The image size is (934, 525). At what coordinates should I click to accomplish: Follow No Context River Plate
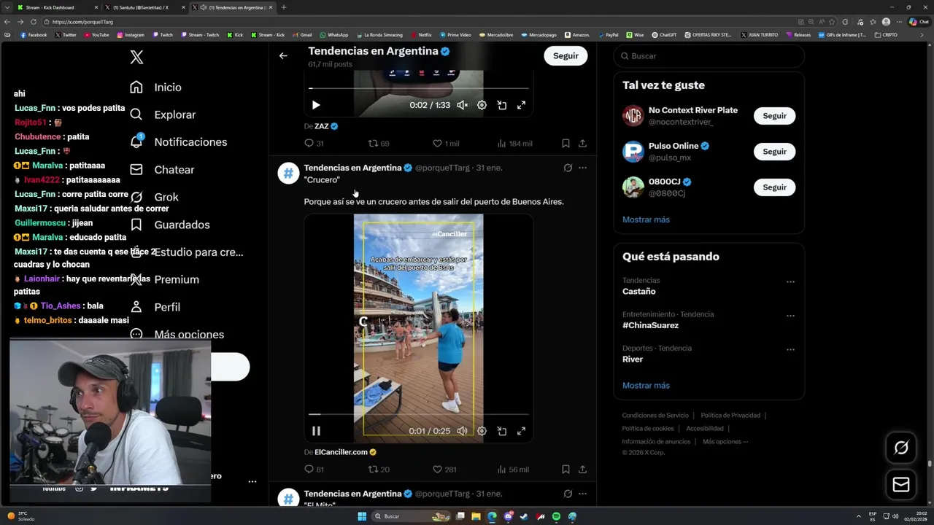coord(774,116)
